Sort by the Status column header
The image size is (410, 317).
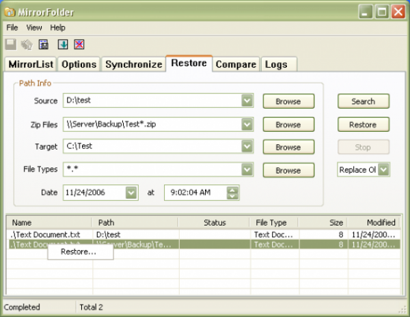(x=214, y=223)
